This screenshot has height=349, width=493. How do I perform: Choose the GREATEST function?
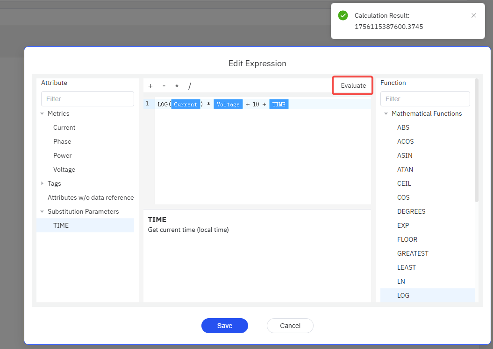pyautogui.click(x=413, y=253)
